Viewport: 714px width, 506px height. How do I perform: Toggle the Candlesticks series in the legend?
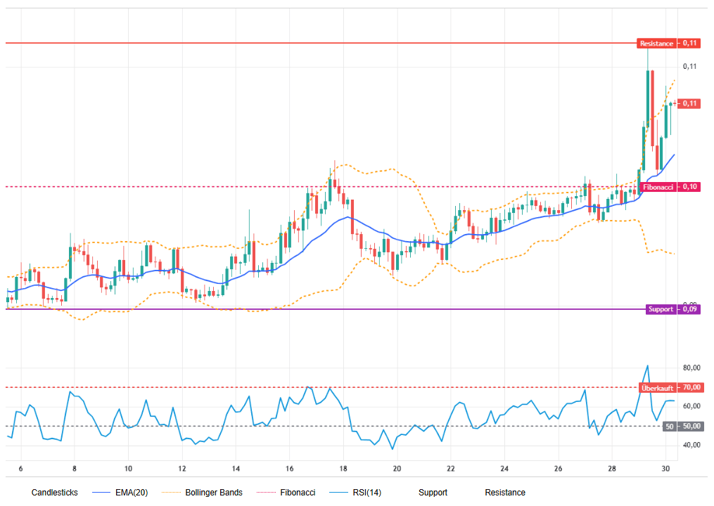coord(55,493)
